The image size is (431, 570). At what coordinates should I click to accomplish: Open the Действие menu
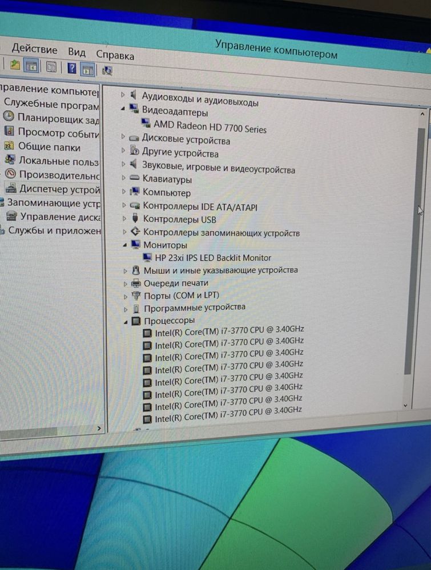click(x=35, y=48)
